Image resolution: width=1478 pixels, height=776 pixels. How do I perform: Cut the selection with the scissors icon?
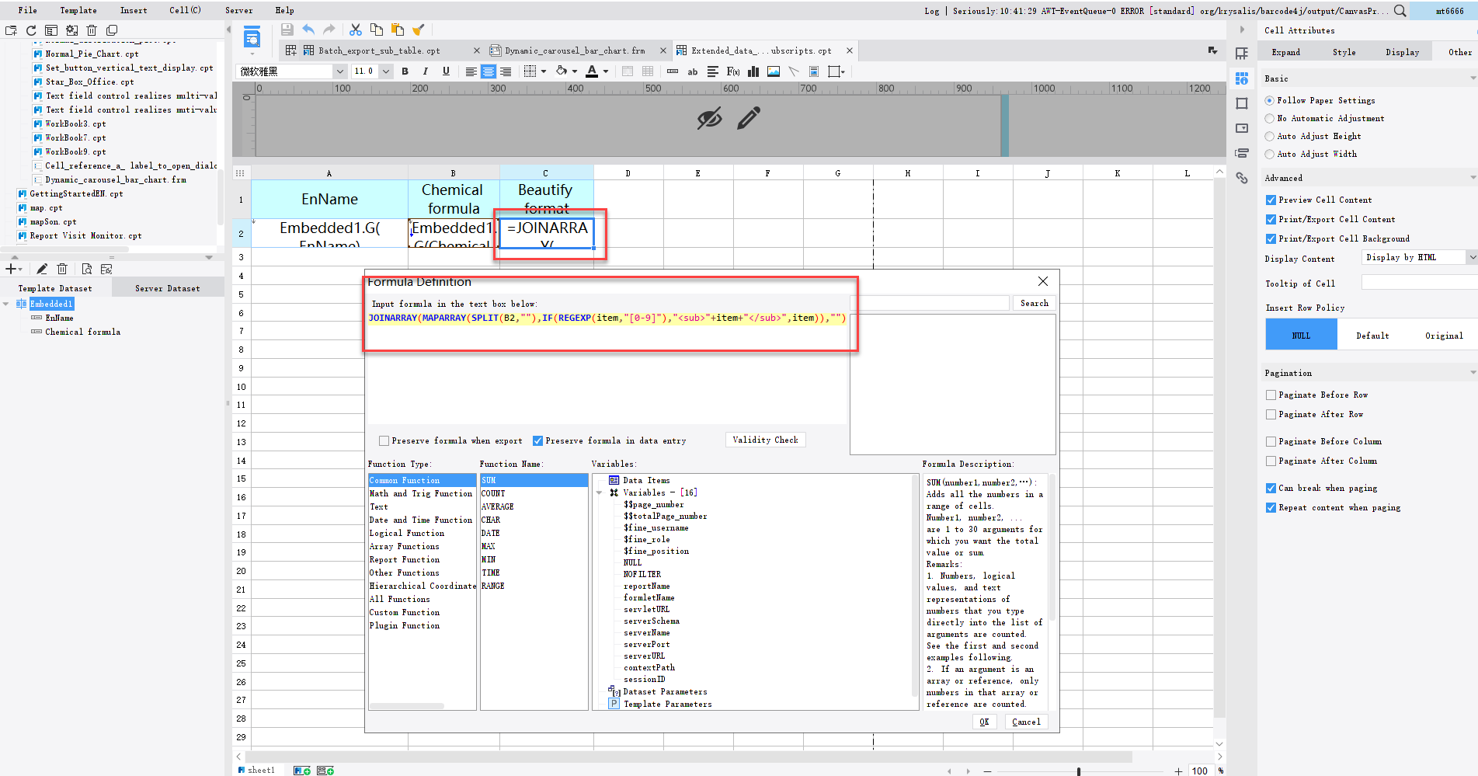click(x=356, y=29)
